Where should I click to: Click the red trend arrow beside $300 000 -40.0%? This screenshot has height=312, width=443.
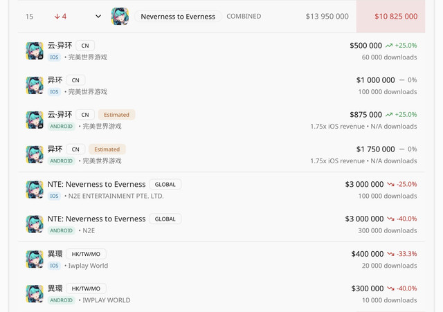point(390,288)
